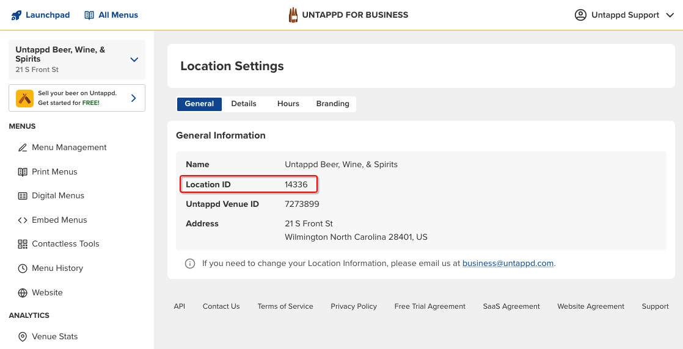Click the Location ID value 14336

[x=296, y=185]
